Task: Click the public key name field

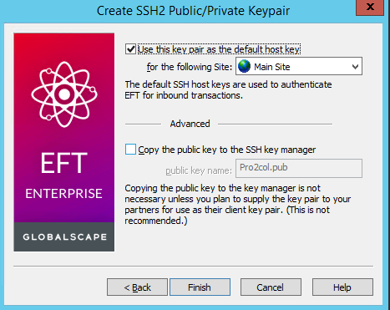Action: (299, 168)
